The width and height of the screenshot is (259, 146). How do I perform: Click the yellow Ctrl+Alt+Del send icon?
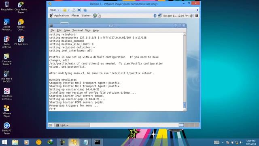(65, 10)
